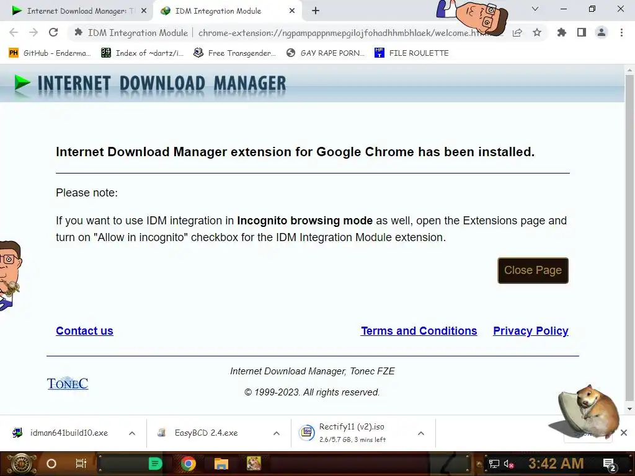Click the muted speaker icon in the tray

point(508,464)
